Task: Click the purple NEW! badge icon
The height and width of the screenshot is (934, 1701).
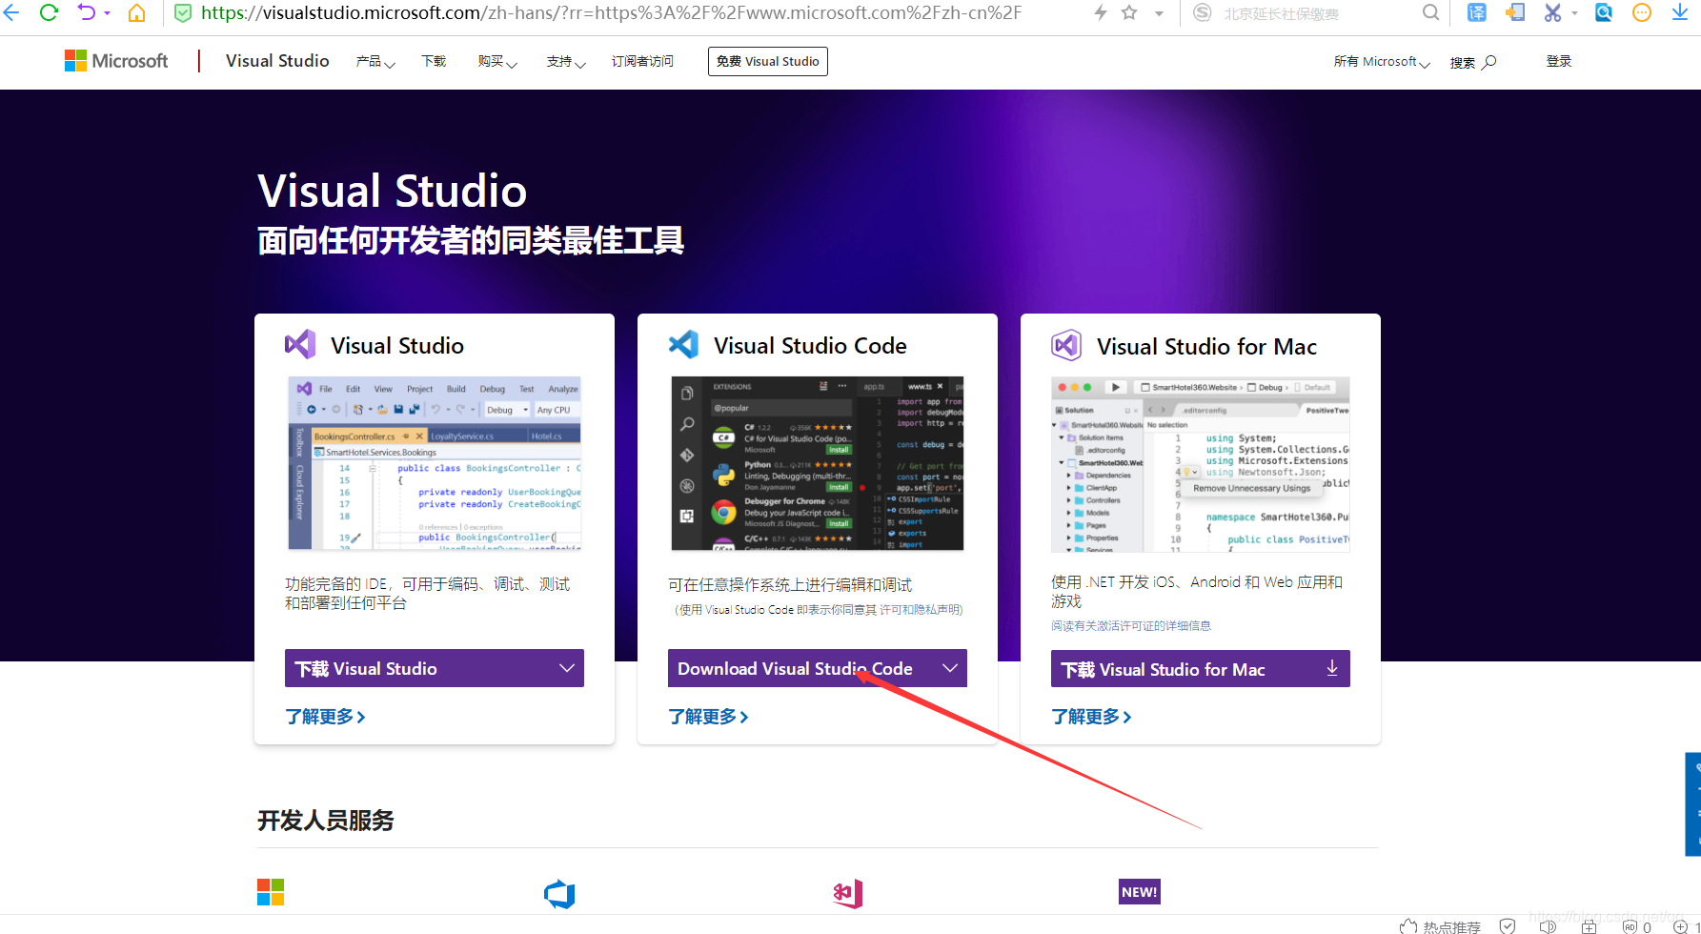Action: coord(1140,892)
